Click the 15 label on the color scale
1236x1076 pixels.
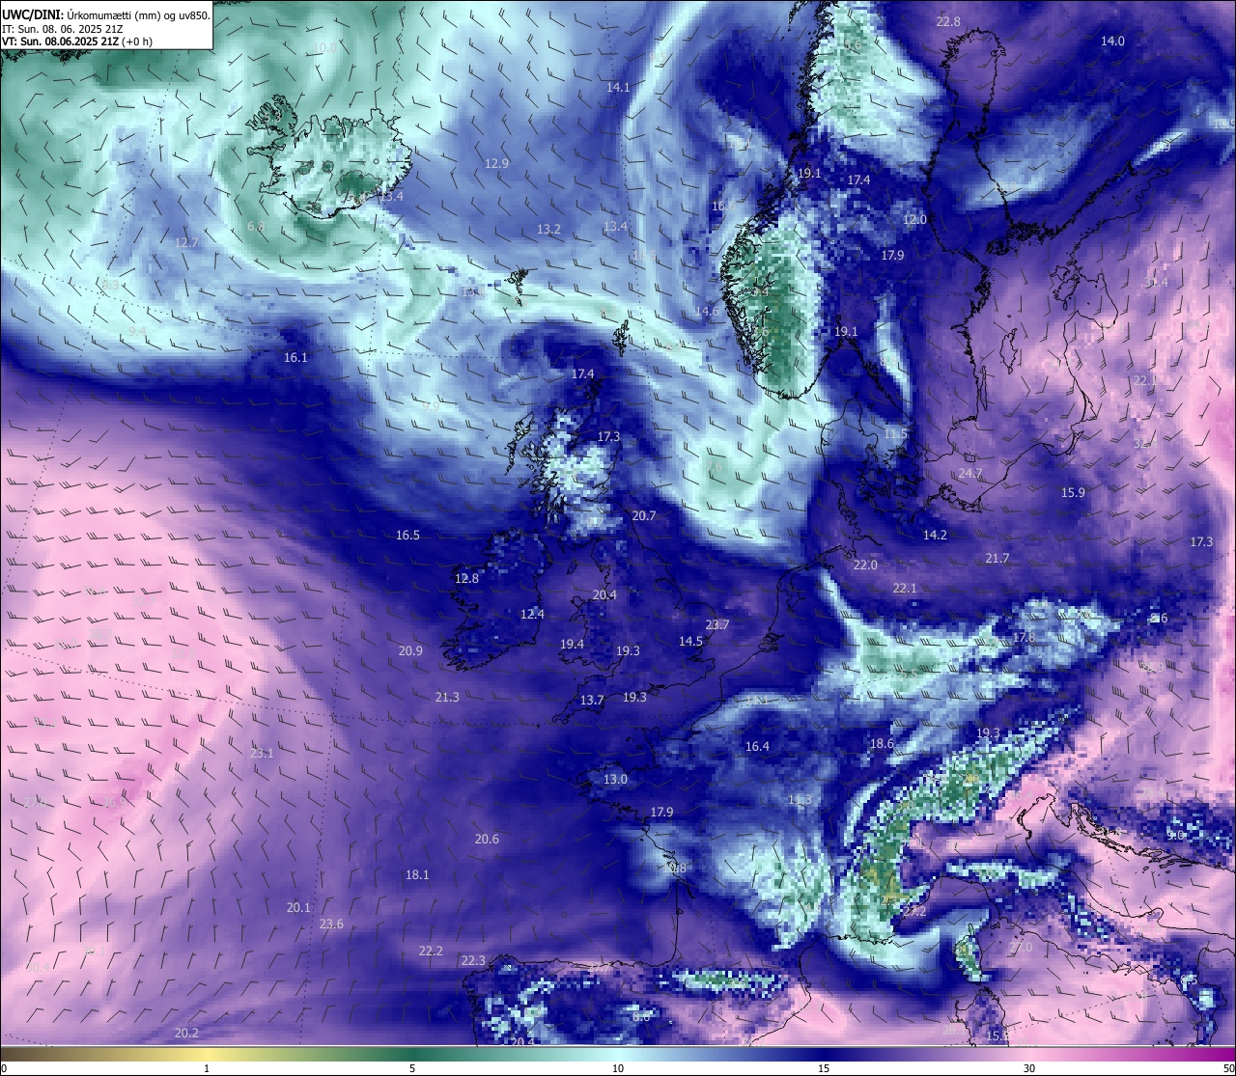(x=824, y=1068)
